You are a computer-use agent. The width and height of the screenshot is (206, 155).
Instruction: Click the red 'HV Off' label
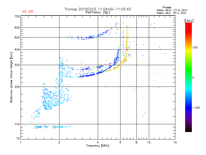click(28, 12)
